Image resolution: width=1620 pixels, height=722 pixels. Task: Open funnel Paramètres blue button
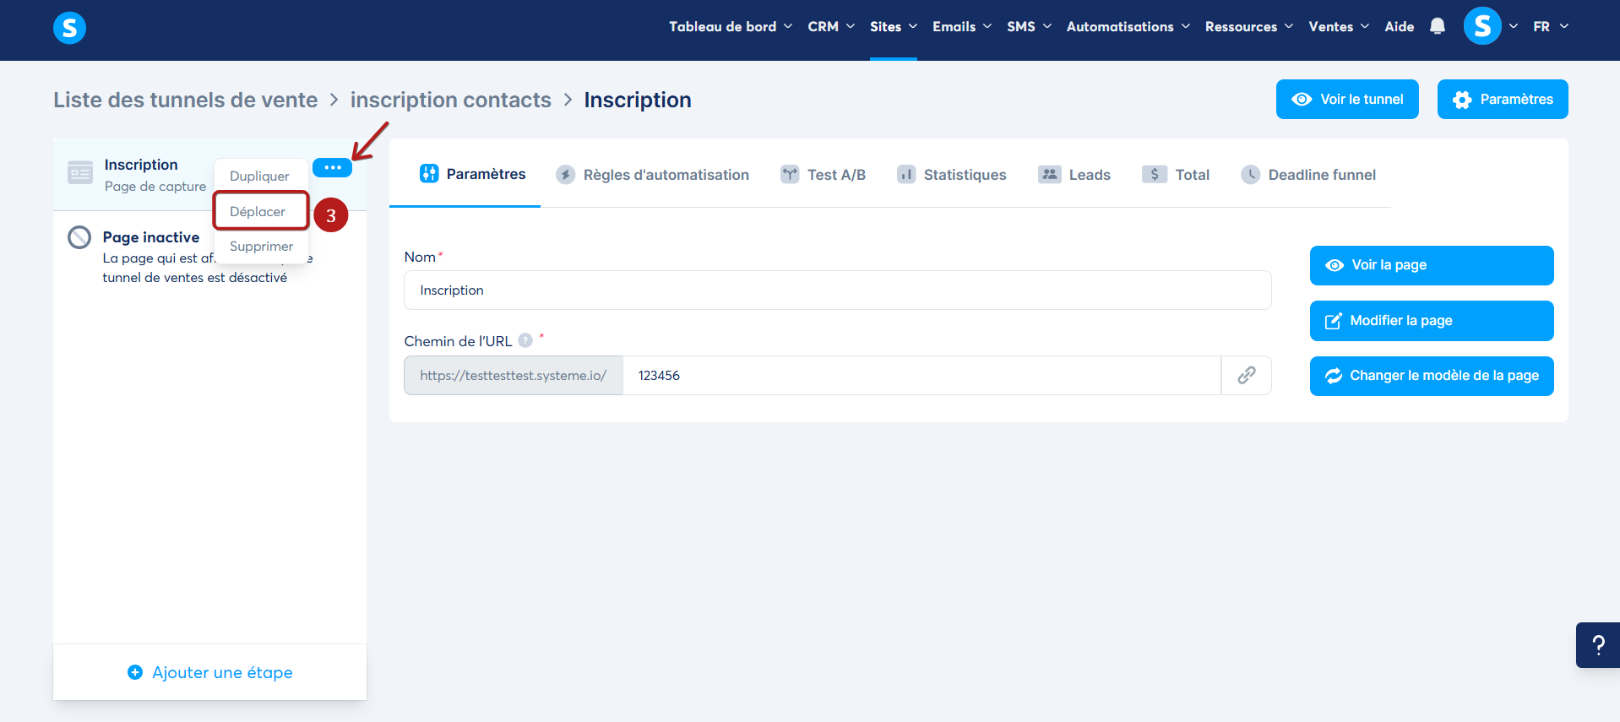[x=1503, y=99]
